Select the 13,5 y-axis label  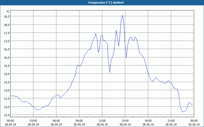tap(7, 99)
